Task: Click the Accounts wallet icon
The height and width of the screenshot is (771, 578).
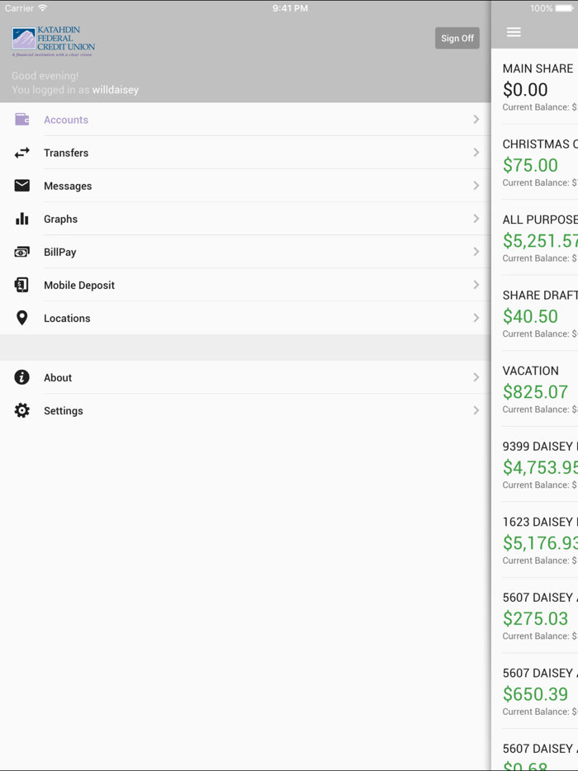Action: point(22,120)
